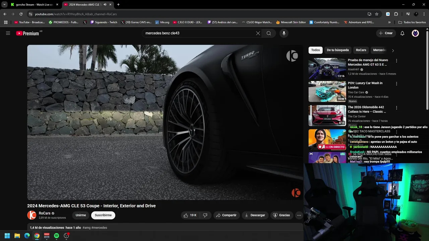Join the channel with Unirme
The width and height of the screenshot is (429, 241).
point(81,215)
